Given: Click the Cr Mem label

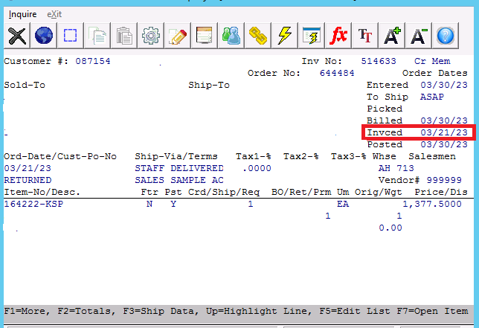Looking at the screenshot, I should coord(432,61).
